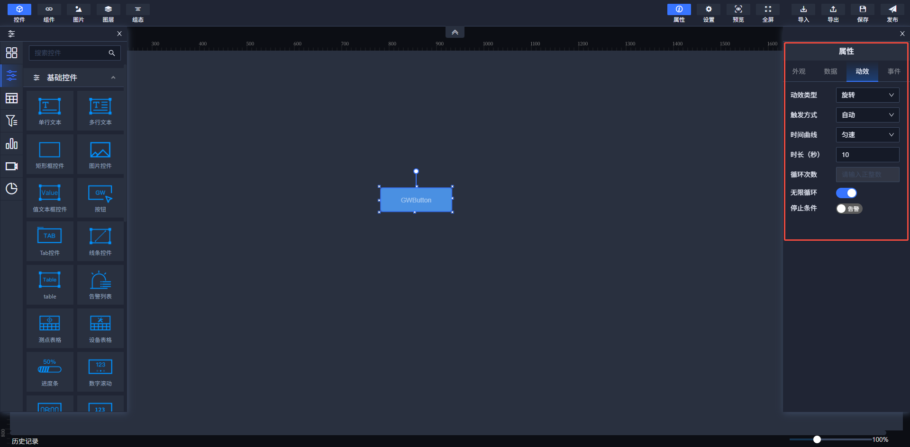Click the 保存 save toolbar button

[x=863, y=13]
